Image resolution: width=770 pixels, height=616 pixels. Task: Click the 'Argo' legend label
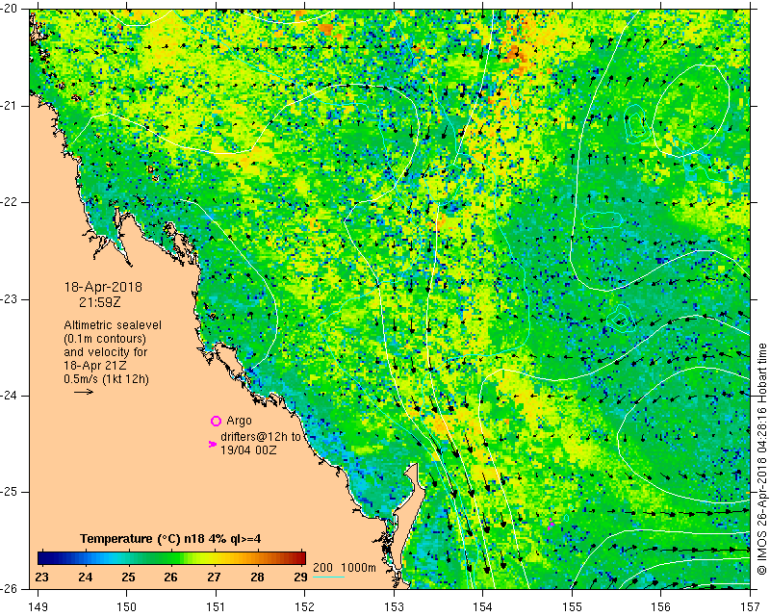pos(239,421)
